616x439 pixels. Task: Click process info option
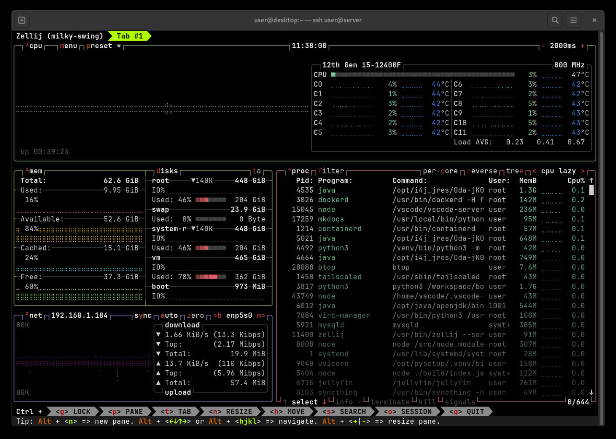[x=344, y=402]
